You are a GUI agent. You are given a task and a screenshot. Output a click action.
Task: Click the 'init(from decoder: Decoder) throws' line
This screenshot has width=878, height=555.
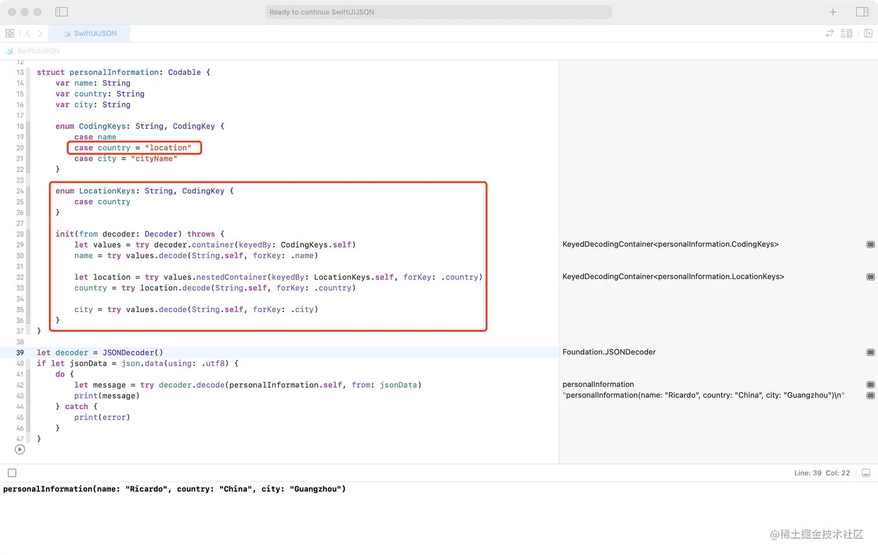click(x=140, y=234)
